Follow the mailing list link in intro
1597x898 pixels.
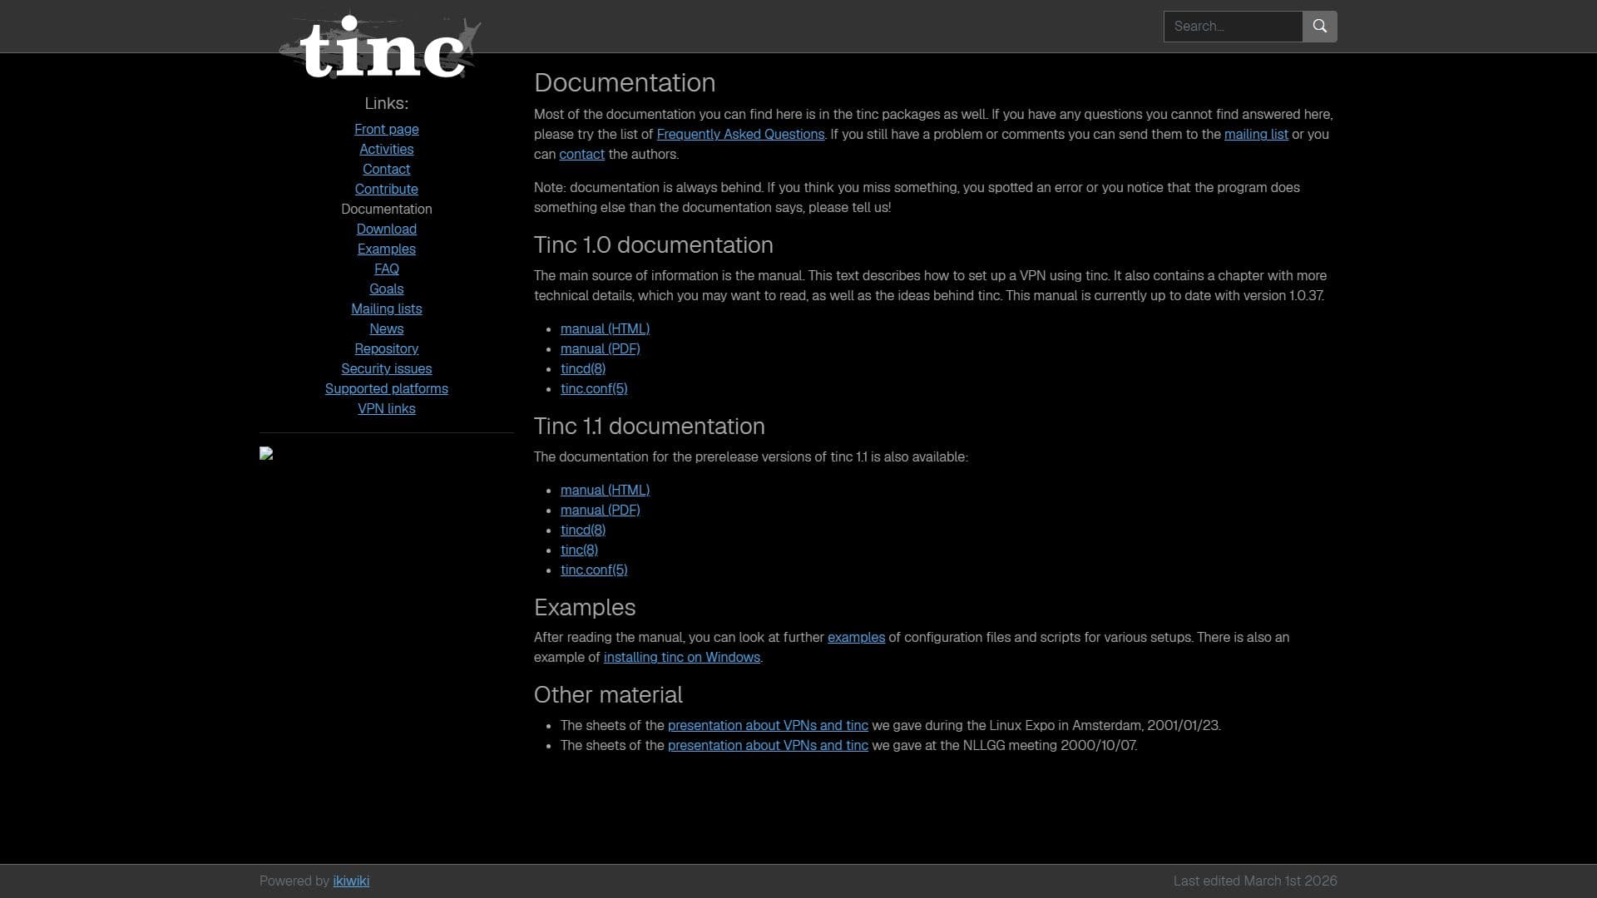(1256, 134)
